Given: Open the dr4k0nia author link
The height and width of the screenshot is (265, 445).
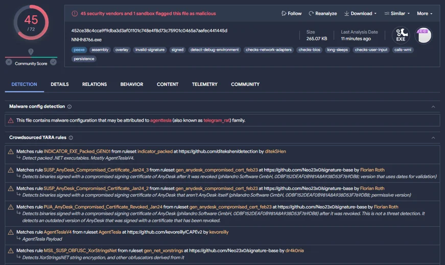Looking at the screenshot, I should click(295, 250).
